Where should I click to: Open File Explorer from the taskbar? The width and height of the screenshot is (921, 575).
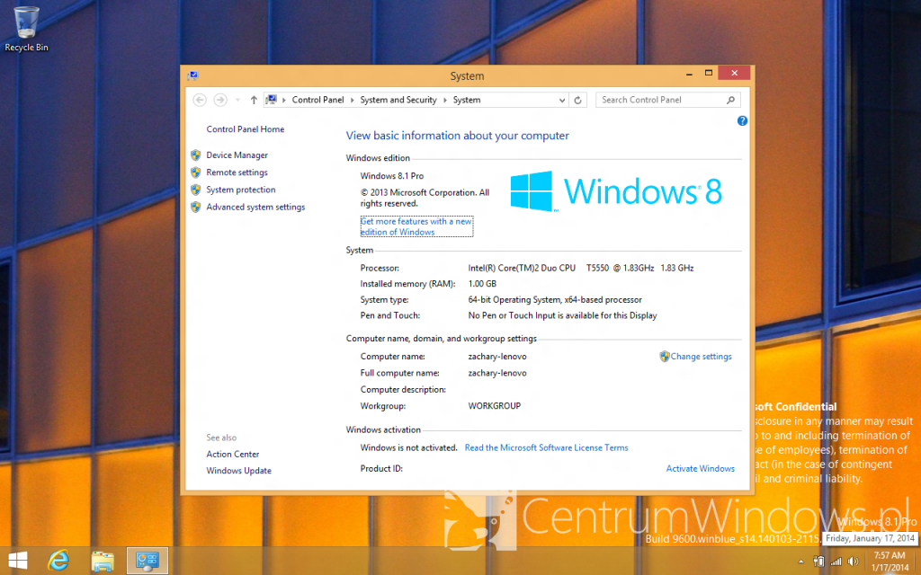103,561
